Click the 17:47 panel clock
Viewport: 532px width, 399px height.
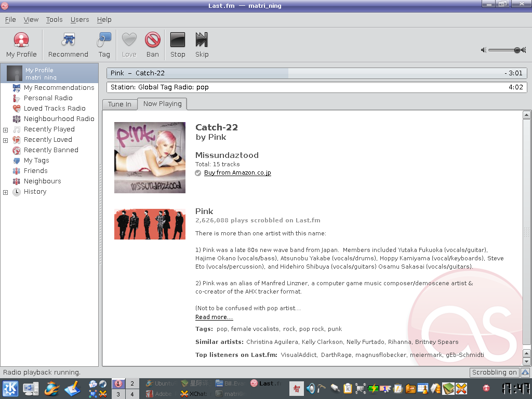pyautogui.click(x=516, y=389)
